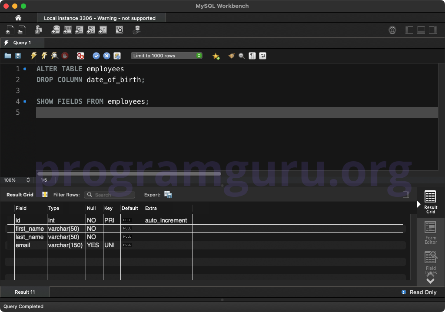Sort by the Type column header

click(x=66, y=208)
